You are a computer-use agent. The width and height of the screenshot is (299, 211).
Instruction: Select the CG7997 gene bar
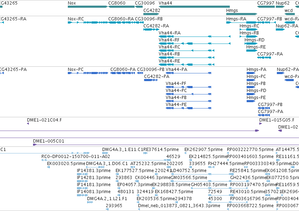(x=266, y=7)
